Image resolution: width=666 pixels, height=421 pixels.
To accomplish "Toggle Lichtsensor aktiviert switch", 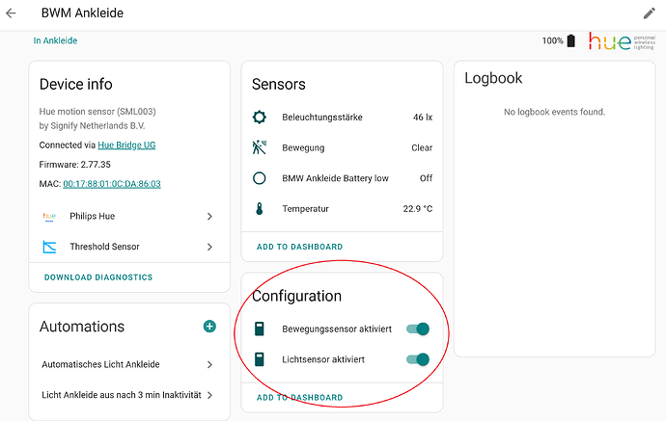I will 418,359.
